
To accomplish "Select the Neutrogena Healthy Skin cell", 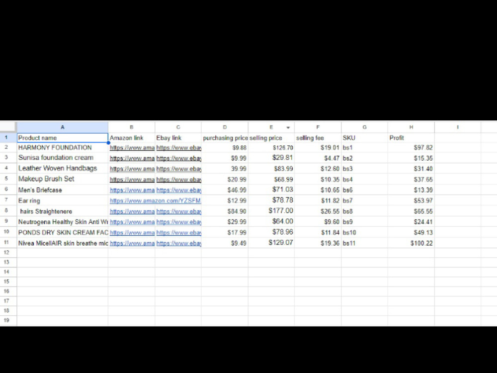I will 63,222.
